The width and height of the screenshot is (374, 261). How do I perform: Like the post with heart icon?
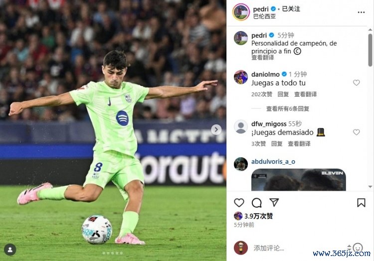tap(239, 203)
